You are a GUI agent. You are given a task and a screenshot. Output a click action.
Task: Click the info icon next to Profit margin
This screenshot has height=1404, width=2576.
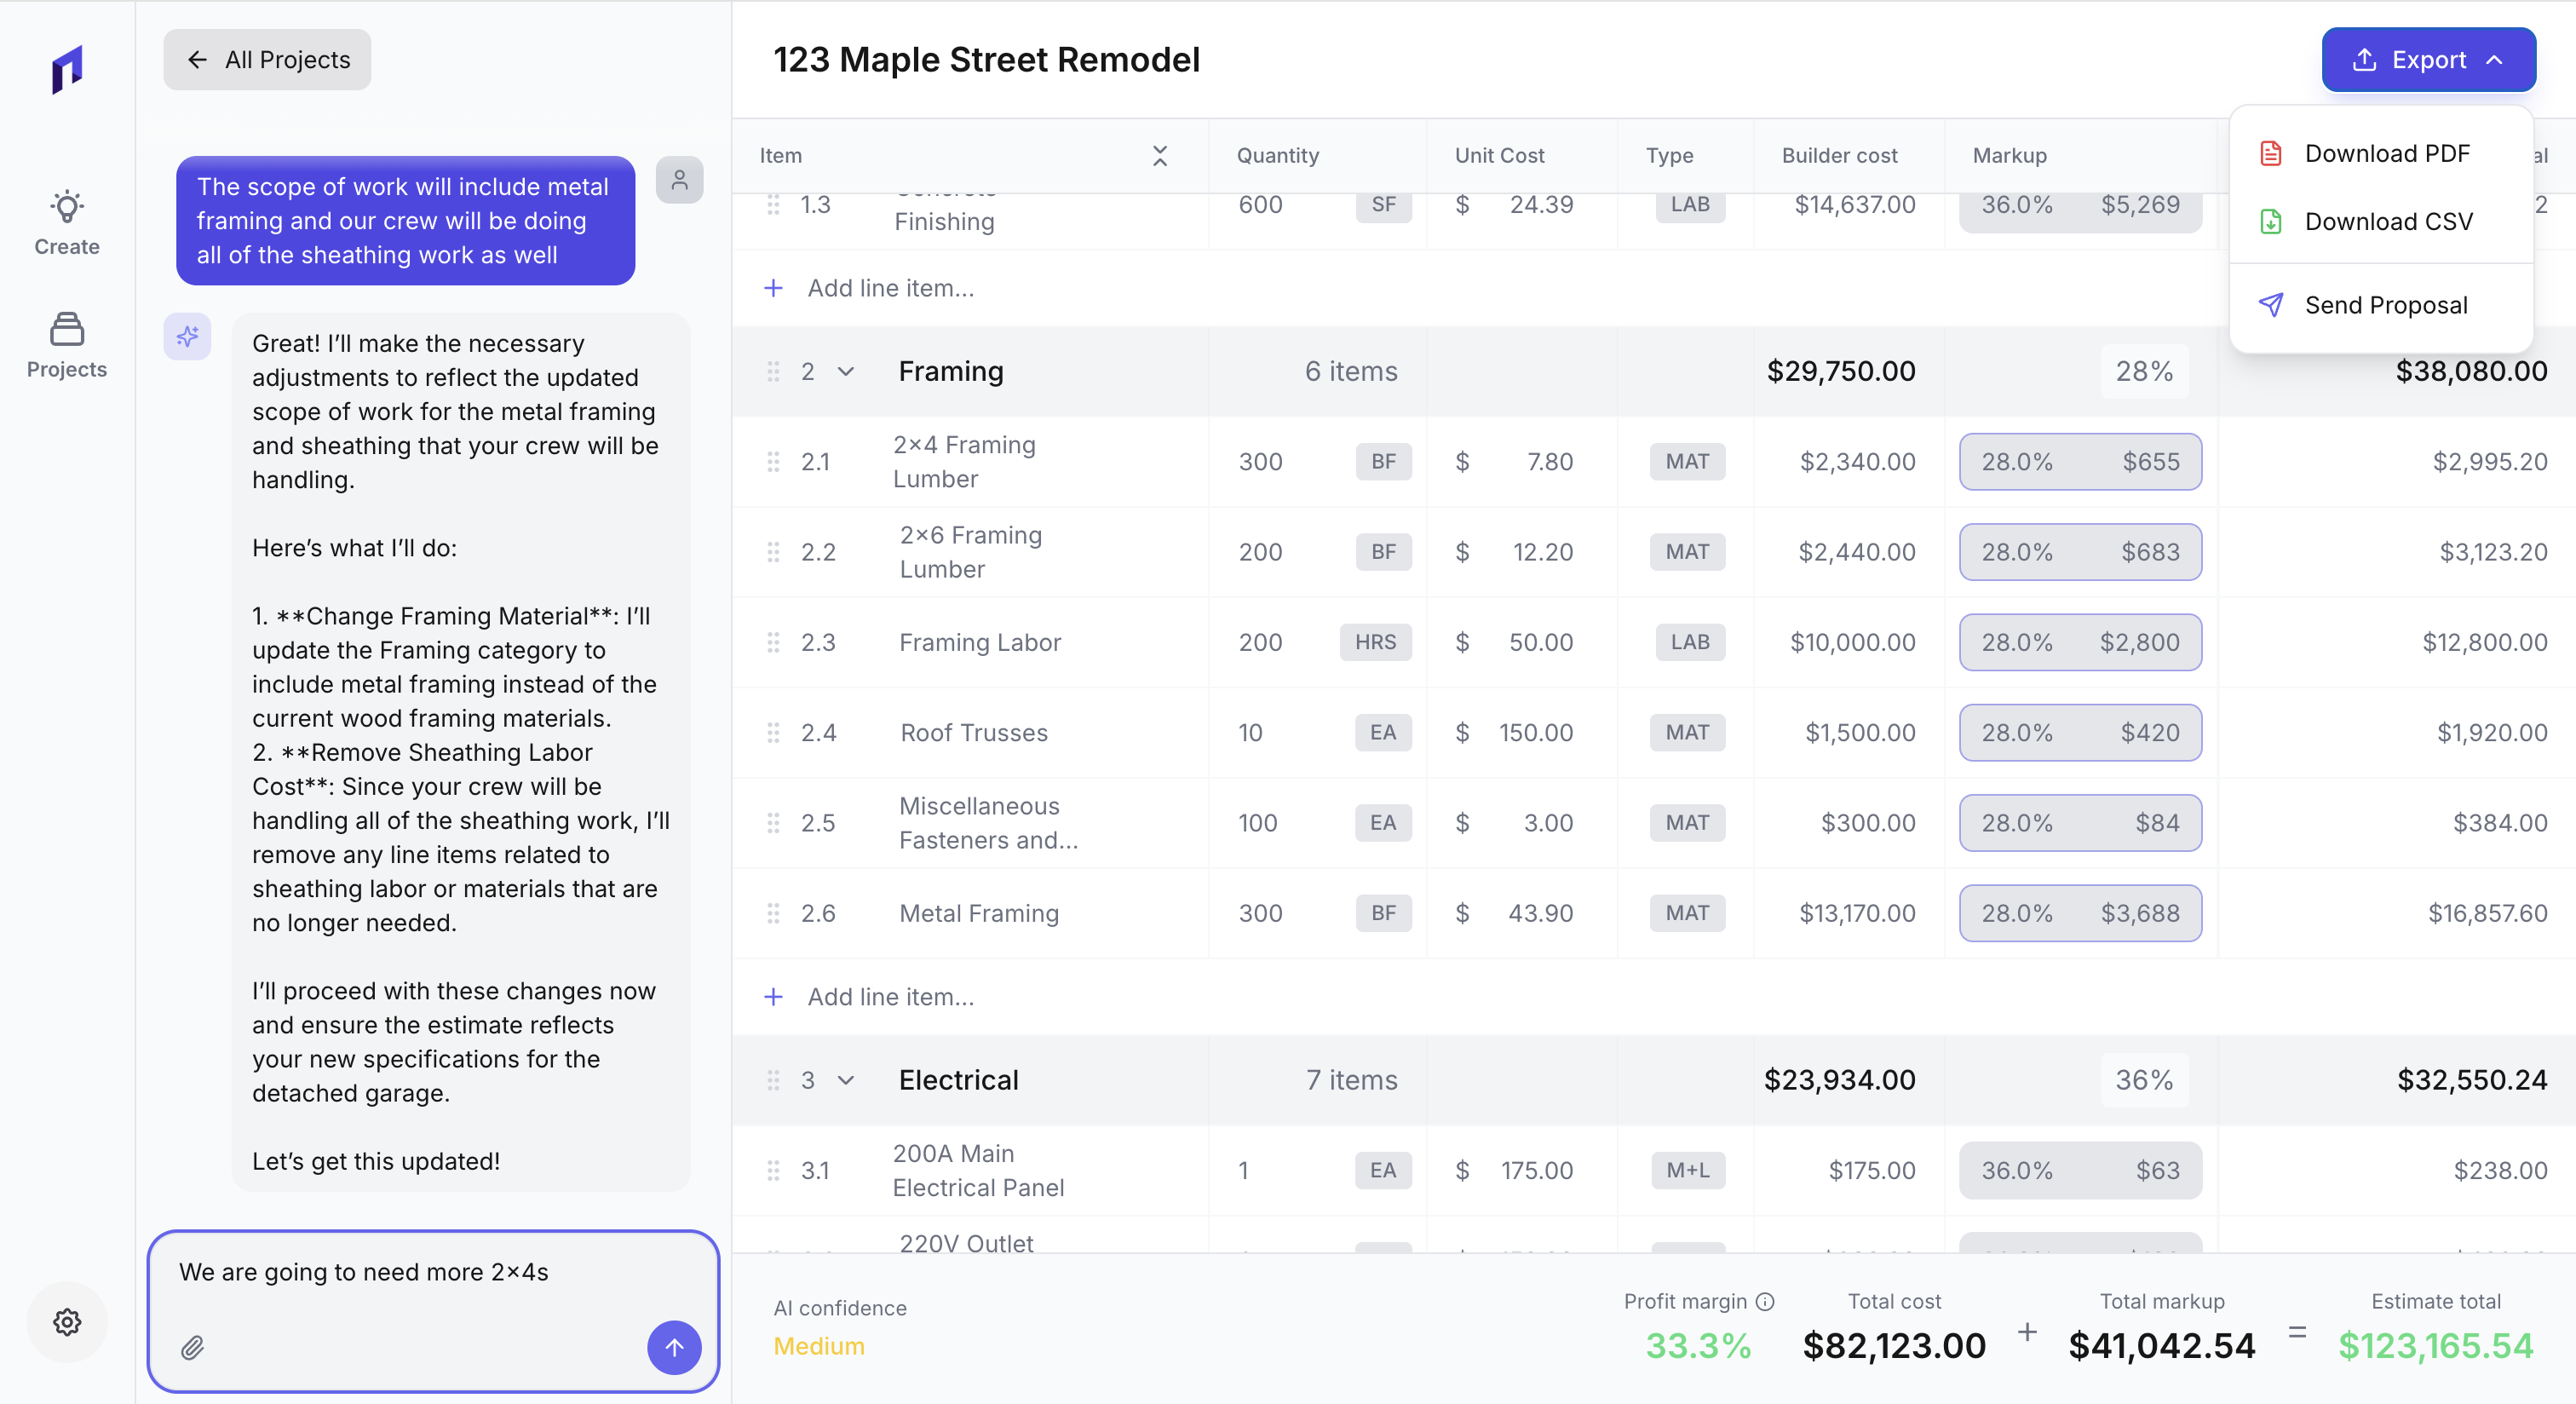[x=1766, y=1301]
